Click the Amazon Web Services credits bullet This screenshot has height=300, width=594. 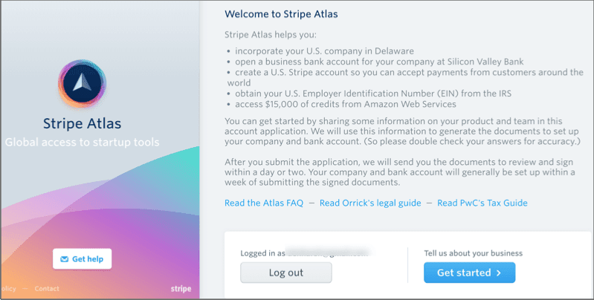coord(342,104)
